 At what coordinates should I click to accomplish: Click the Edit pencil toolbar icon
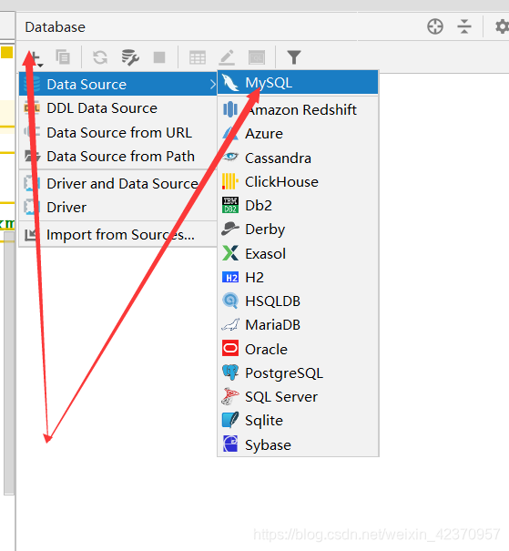[x=227, y=57]
